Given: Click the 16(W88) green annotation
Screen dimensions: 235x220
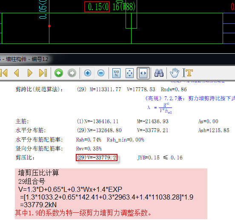Looking at the screenshot, I should (x=124, y=7).
